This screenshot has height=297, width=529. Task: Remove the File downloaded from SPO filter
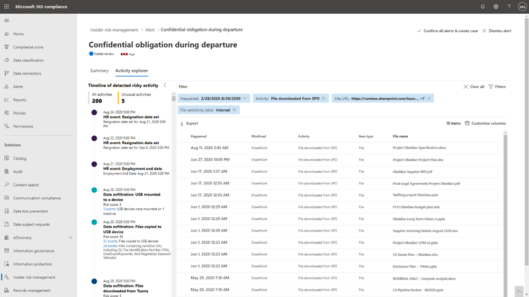coord(324,98)
